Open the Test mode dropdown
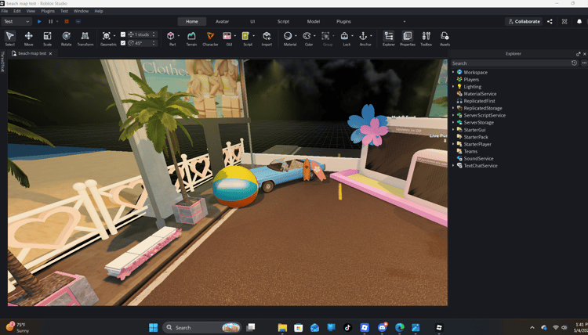Screen dimensions: 588x335 click(16, 22)
